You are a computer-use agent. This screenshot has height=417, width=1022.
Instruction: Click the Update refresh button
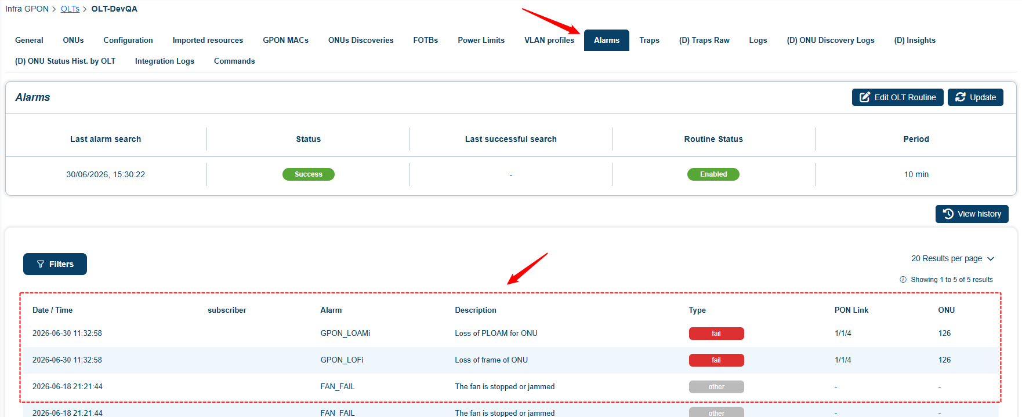coord(976,97)
